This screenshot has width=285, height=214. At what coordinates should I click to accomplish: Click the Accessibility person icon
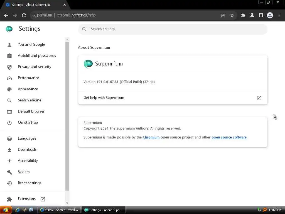pos(9,161)
